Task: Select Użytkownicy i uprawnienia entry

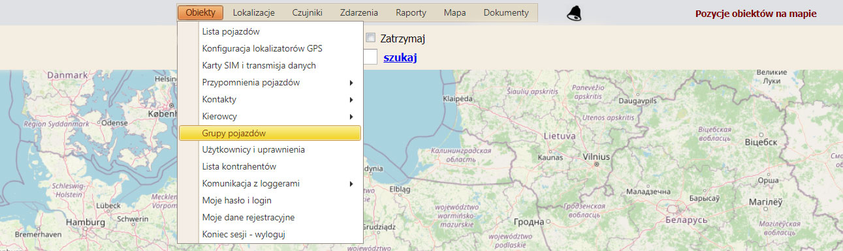Action: [x=270, y=150]
